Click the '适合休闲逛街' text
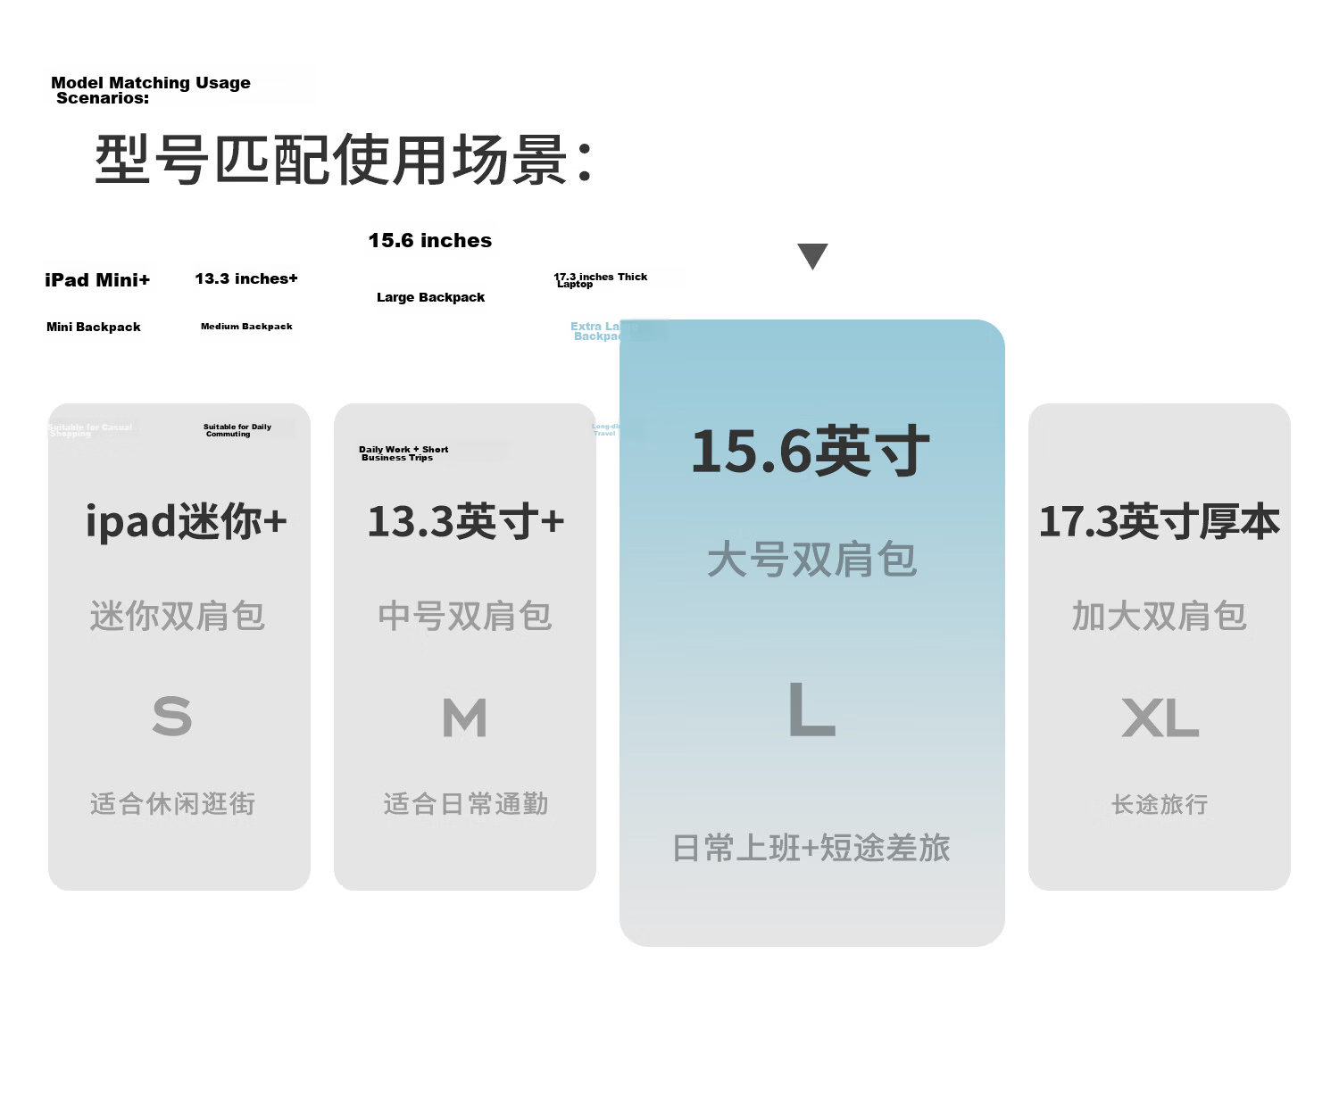This screenshot has width=1339, height=1120. coord(172,804)
